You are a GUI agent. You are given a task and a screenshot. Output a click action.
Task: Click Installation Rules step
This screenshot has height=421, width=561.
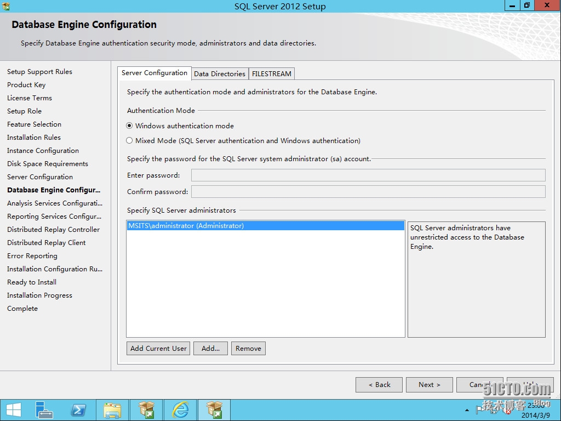(33, 138)
